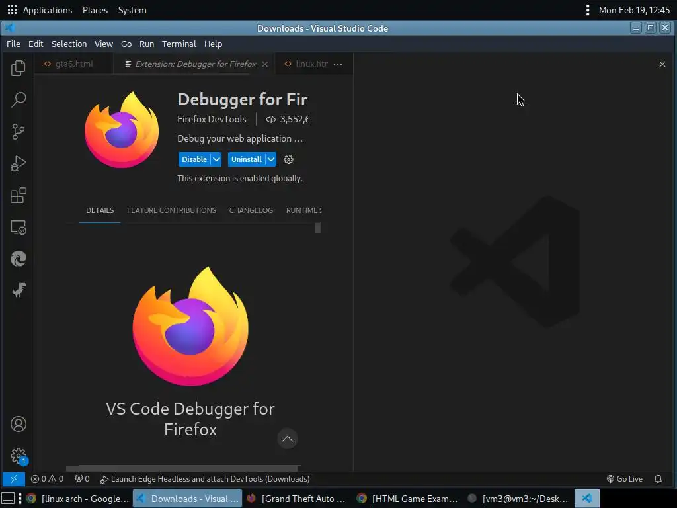Viewport: 677px width, 508px height.
Task: Open the Go menu
Action: [126, 44]
